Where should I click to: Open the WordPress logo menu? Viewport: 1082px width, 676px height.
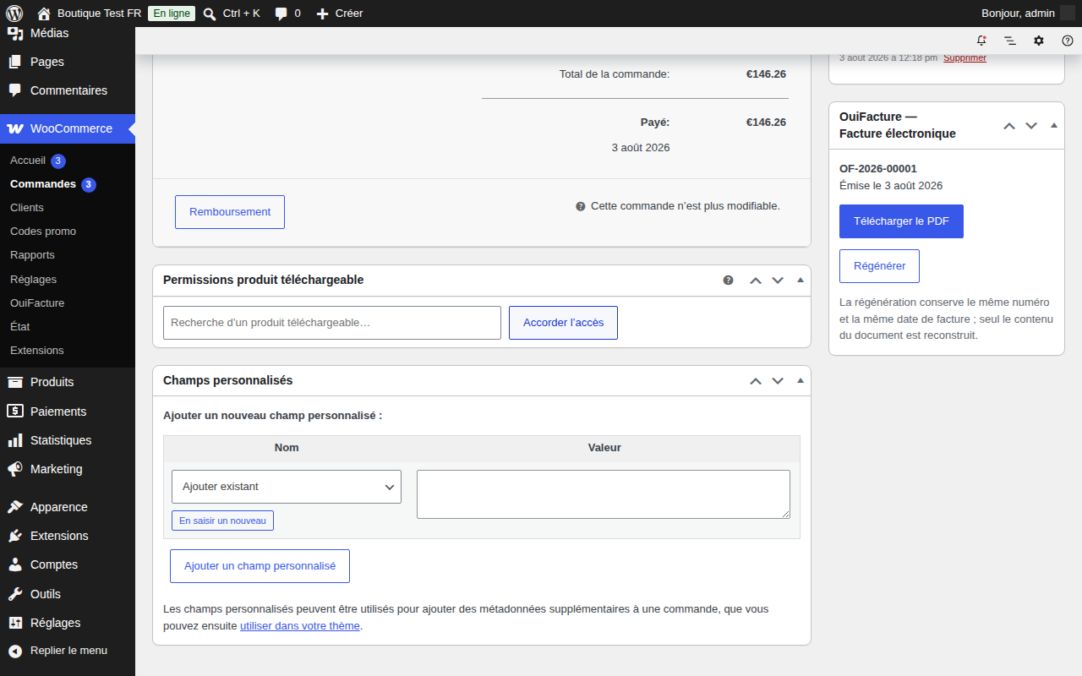(x=14, y=14)
